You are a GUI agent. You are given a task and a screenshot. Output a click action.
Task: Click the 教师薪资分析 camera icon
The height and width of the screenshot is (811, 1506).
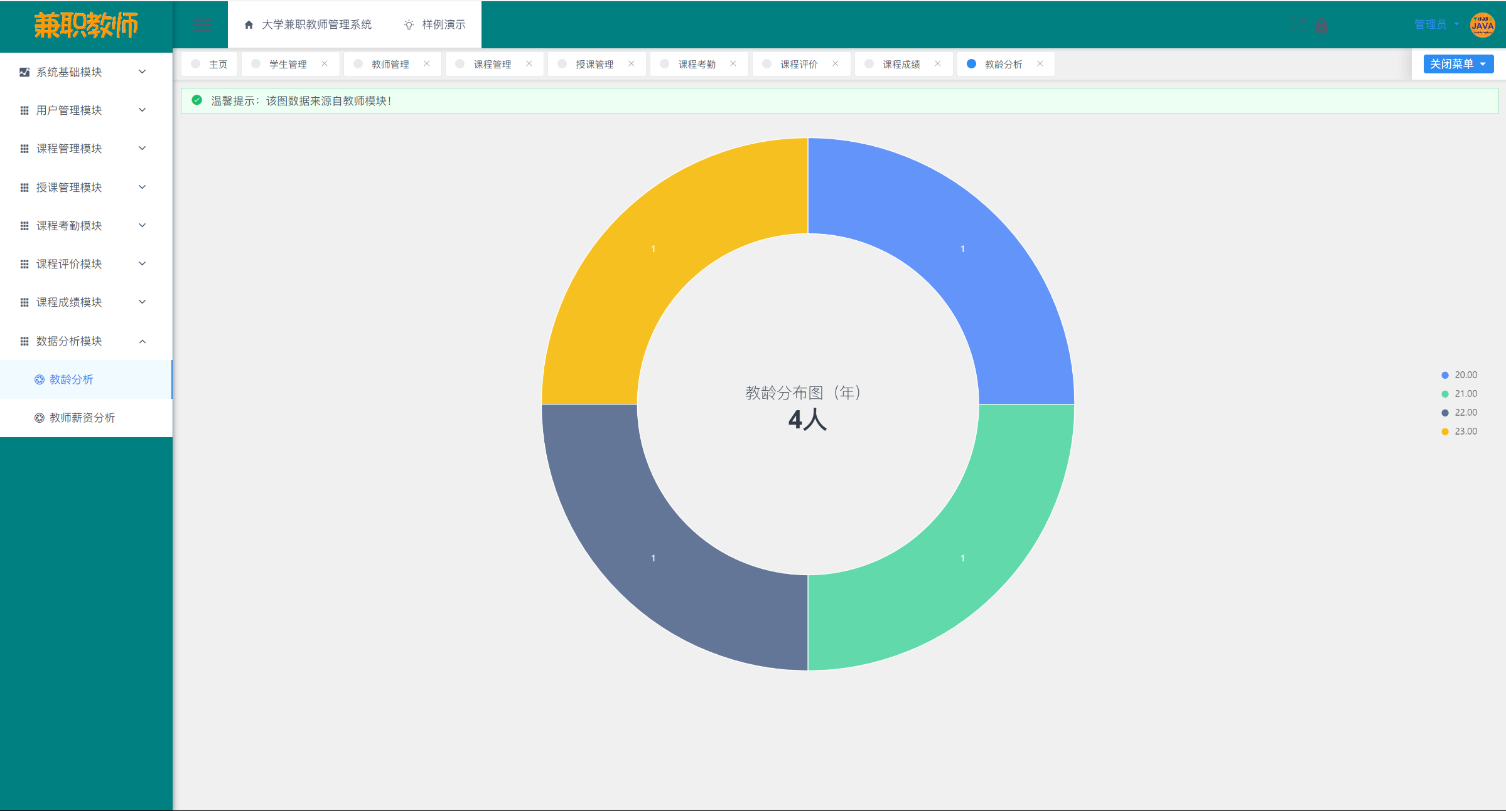tap(38, 418)
